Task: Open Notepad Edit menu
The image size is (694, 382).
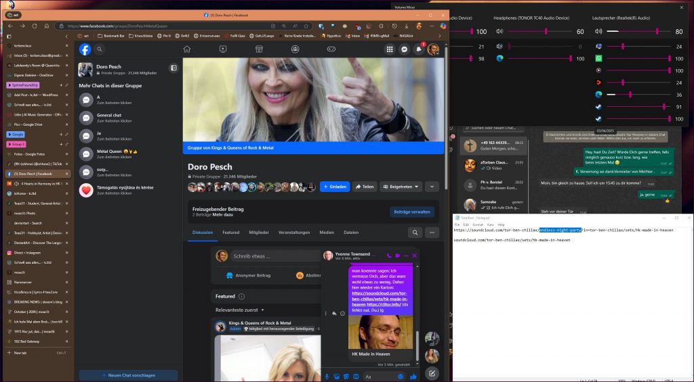Action: click(466, 224)
